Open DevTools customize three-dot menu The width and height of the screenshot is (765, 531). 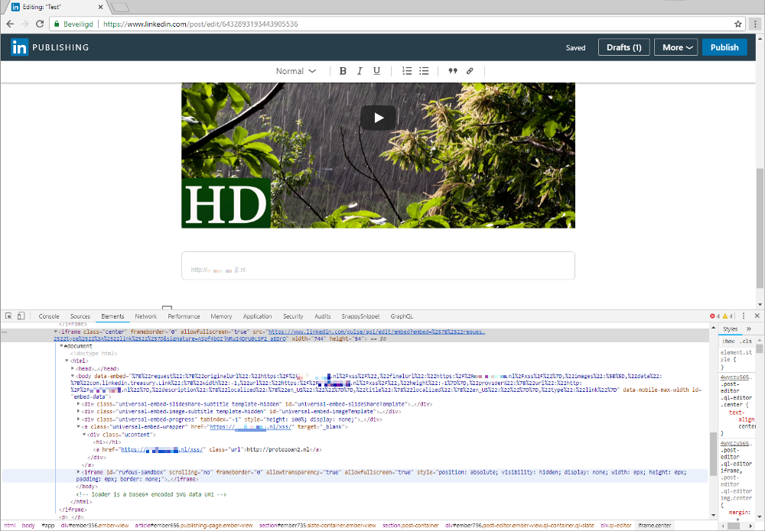tap(744, 316)
